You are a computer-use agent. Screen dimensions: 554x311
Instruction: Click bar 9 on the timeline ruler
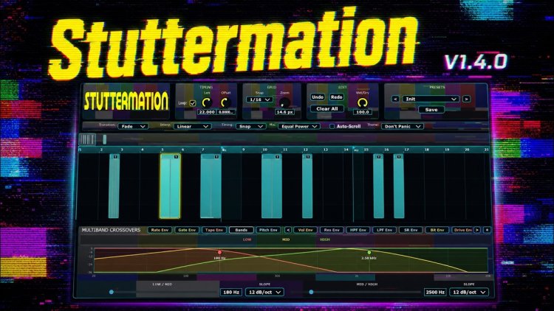point(244,150)
